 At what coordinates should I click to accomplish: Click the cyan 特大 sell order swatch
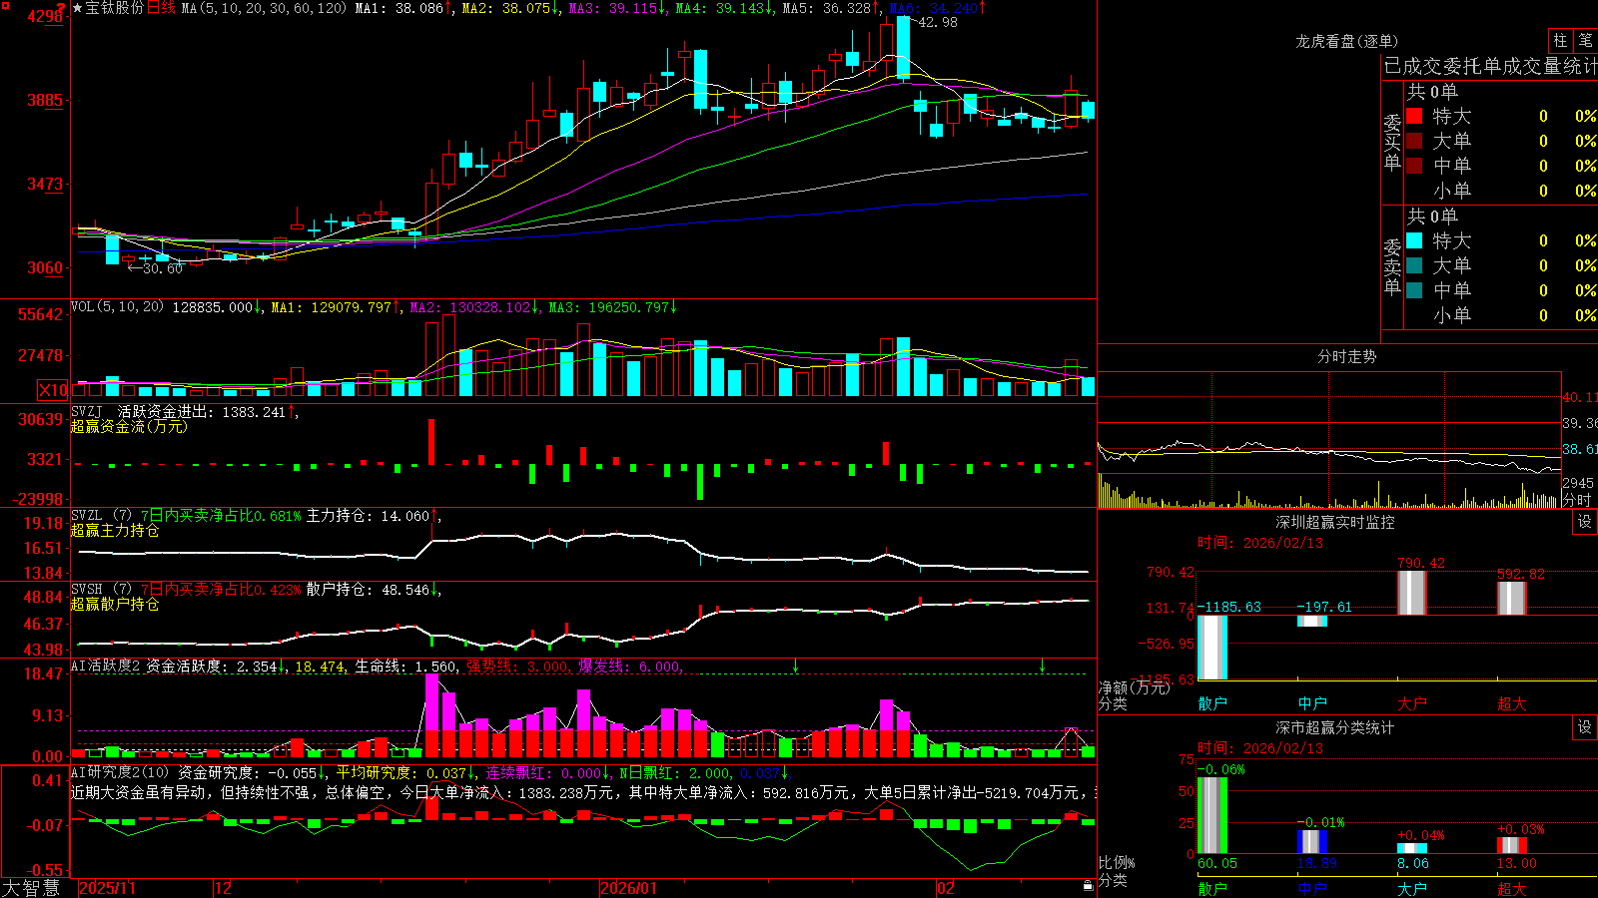(1414, 240)
